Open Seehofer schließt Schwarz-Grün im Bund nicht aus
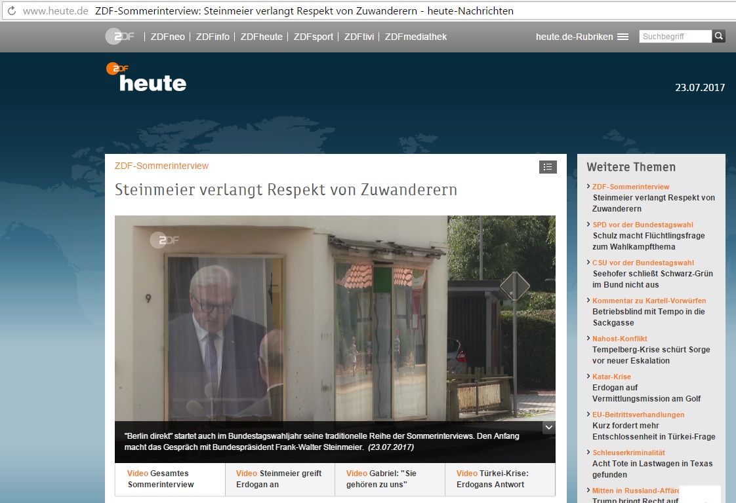 [653, 279]
